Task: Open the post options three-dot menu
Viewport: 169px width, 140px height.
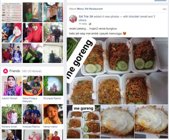Action: click(x=164, y=9)
